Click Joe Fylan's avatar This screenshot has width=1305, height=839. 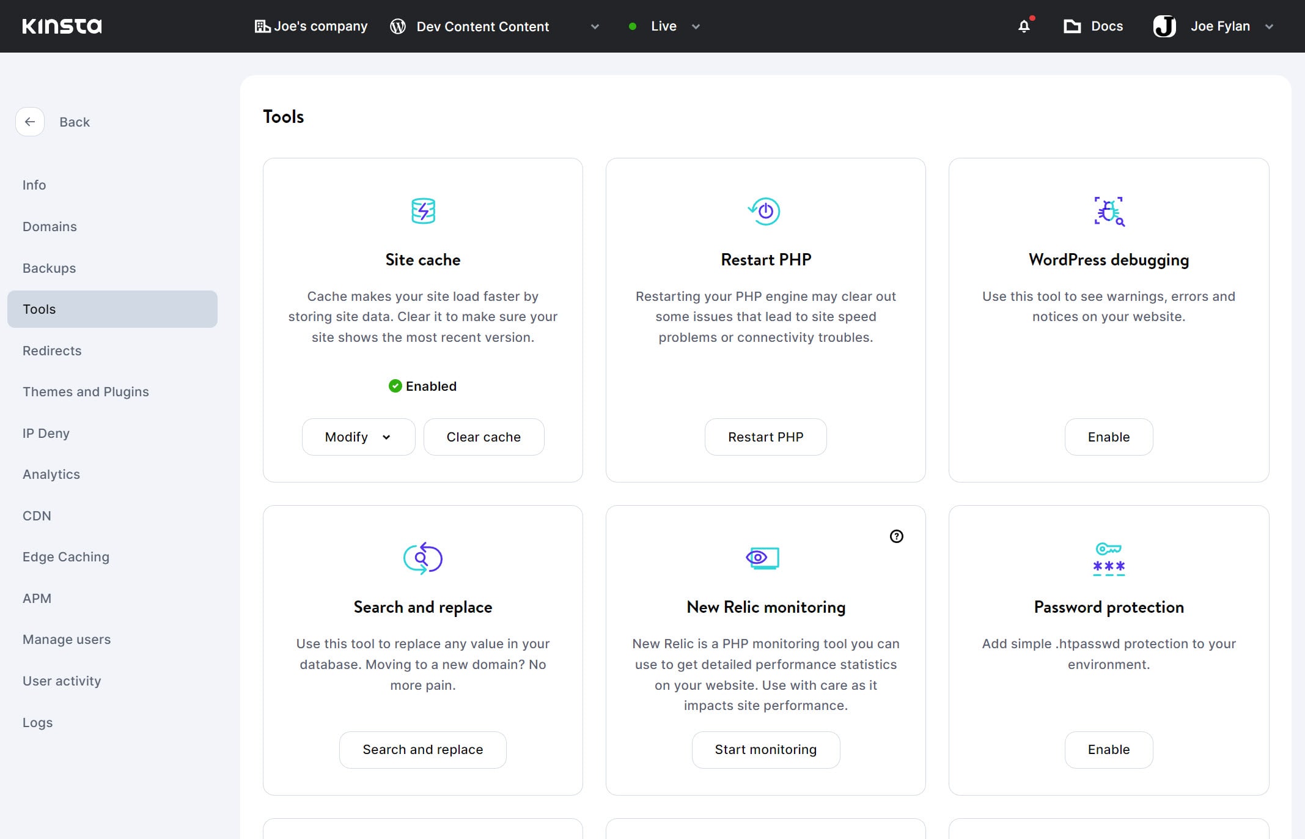click(1164, 26)
